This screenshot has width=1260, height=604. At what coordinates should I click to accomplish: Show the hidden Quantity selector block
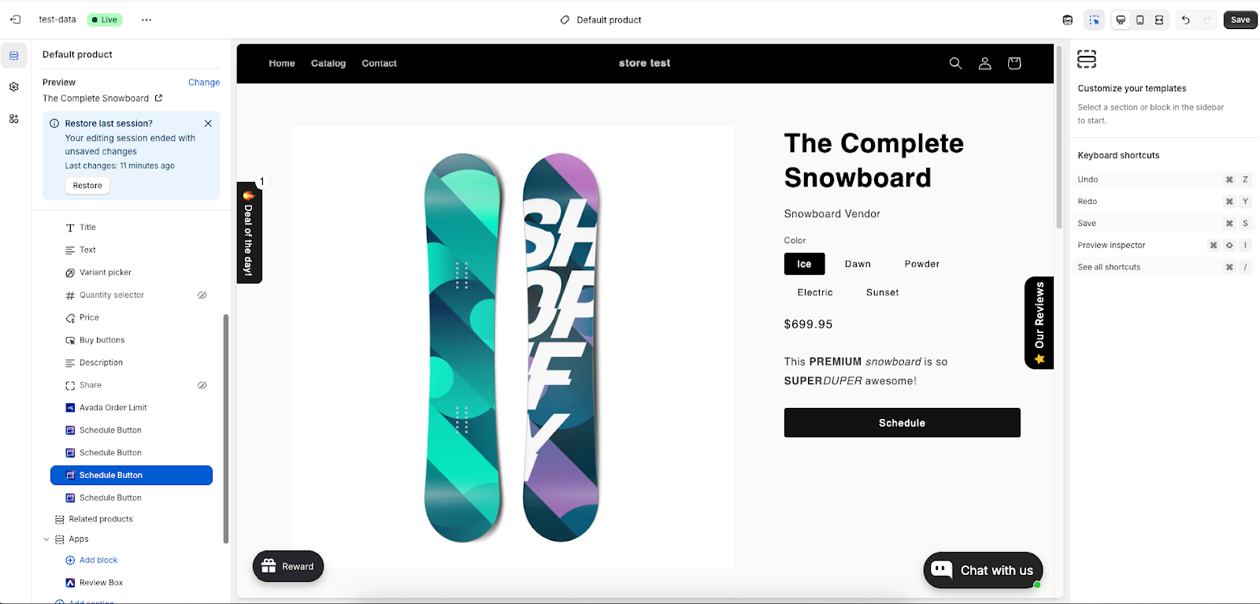tap(202, 295)
